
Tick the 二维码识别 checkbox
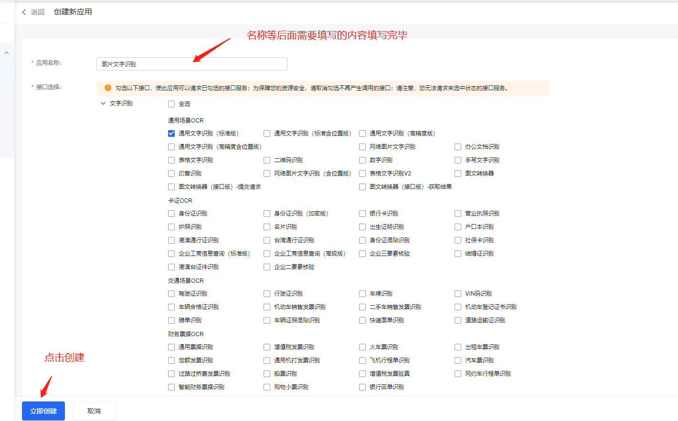tap(267, 160)
